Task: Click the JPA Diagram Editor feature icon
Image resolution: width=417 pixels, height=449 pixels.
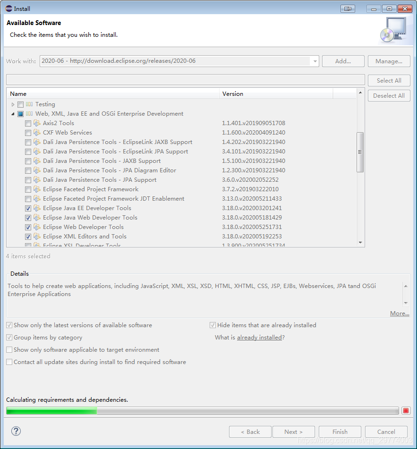Action: (37, 170)
